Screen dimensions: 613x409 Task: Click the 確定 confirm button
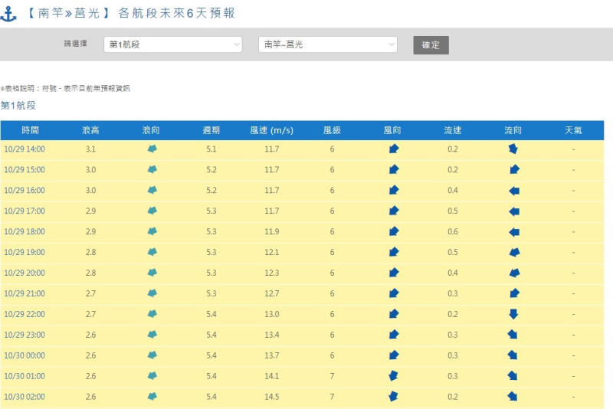click(431, 45)
